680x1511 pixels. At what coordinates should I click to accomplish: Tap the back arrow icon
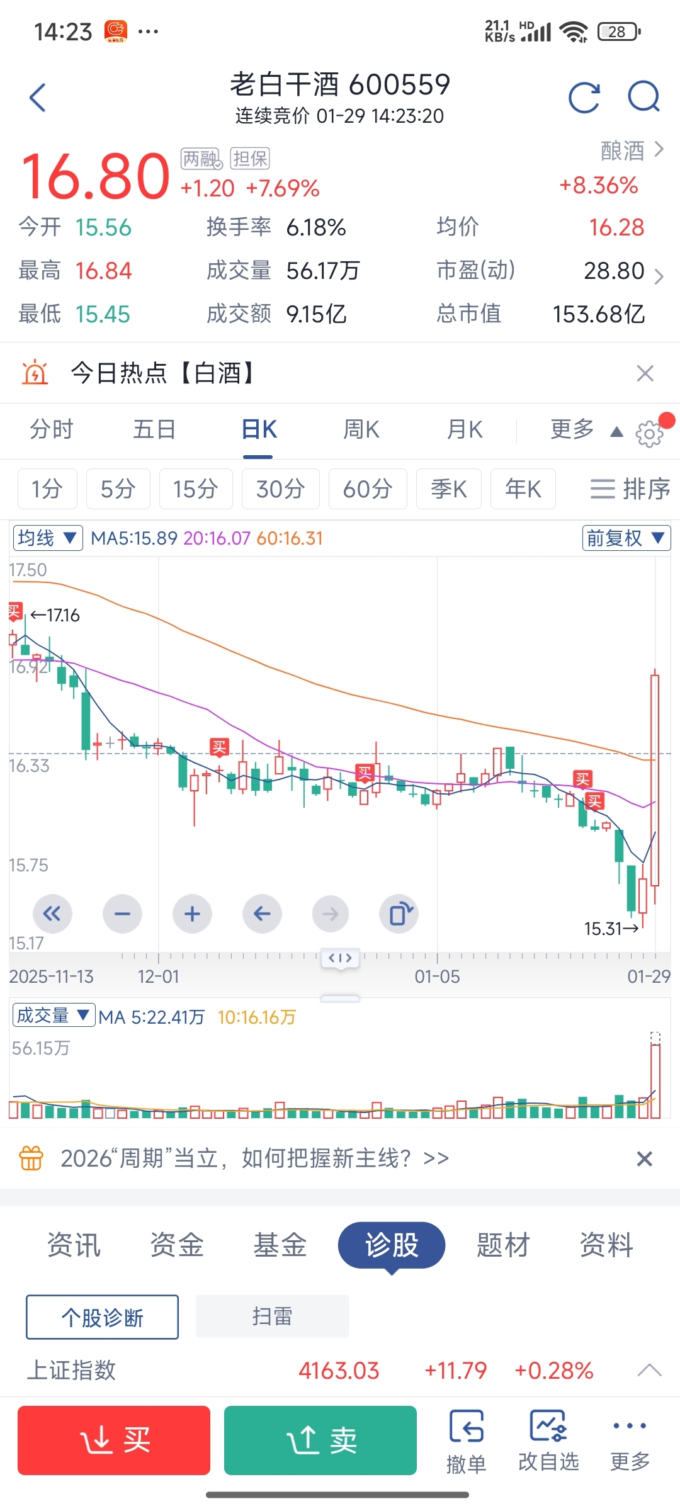coord(38,98)
